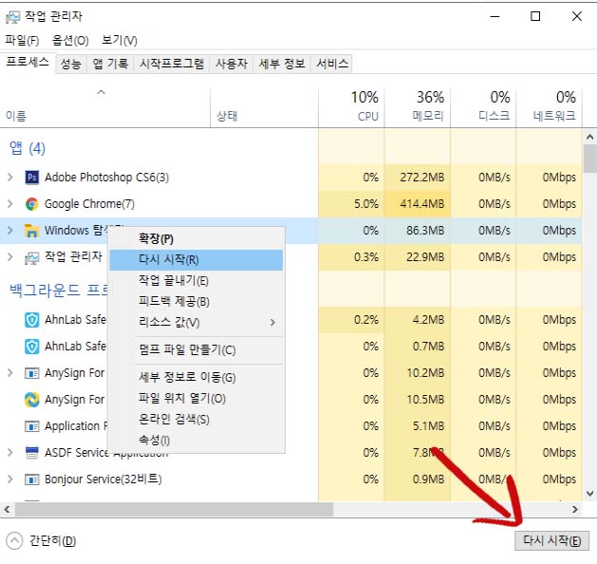597x564 pixels.
Task: Click the 간단히(D) link
Action: coord(53,541)
